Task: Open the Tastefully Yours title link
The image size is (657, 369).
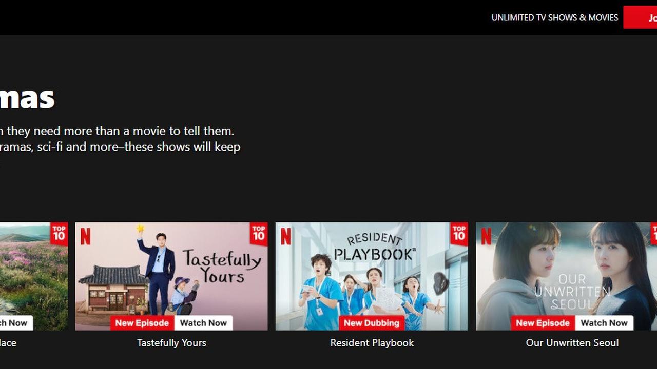Action: (x=171, y=343)
